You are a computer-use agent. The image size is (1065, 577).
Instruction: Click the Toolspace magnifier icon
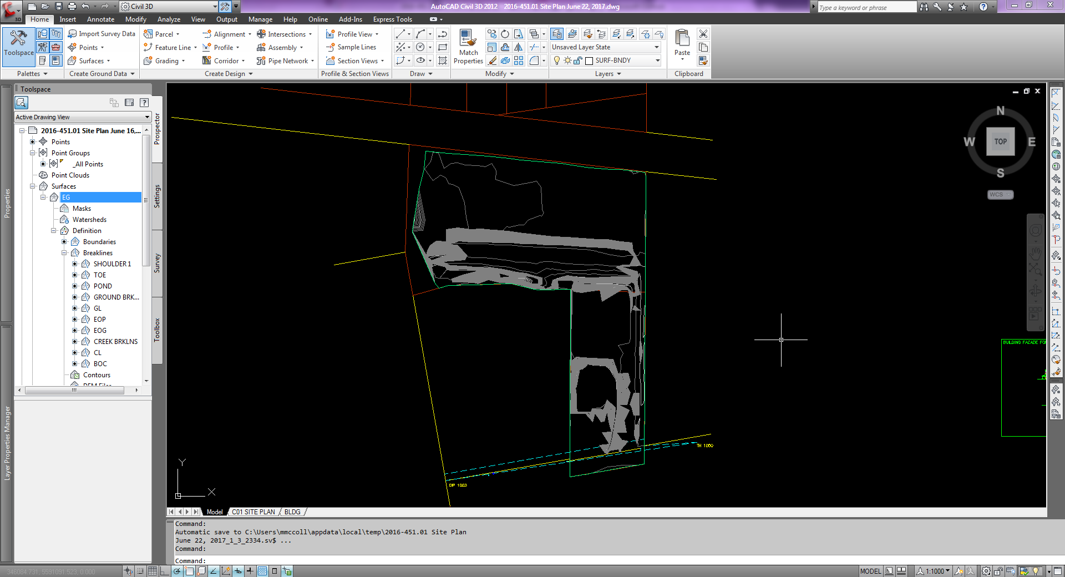click(21, 103)
